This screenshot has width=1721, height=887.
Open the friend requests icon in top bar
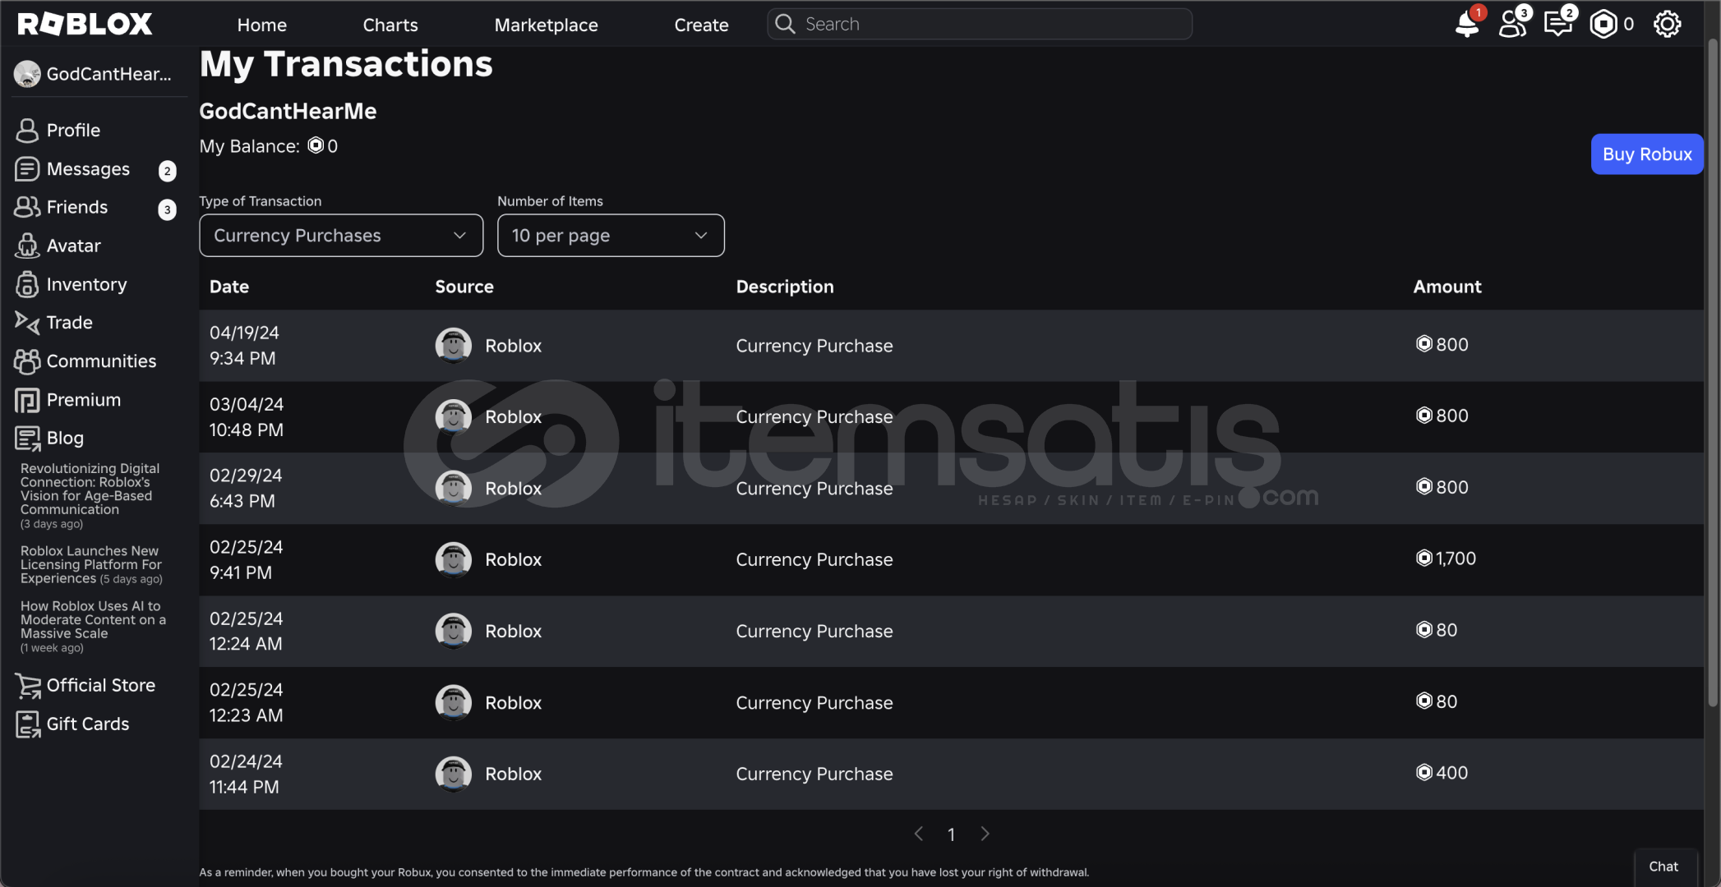(x=1512, y=24)
